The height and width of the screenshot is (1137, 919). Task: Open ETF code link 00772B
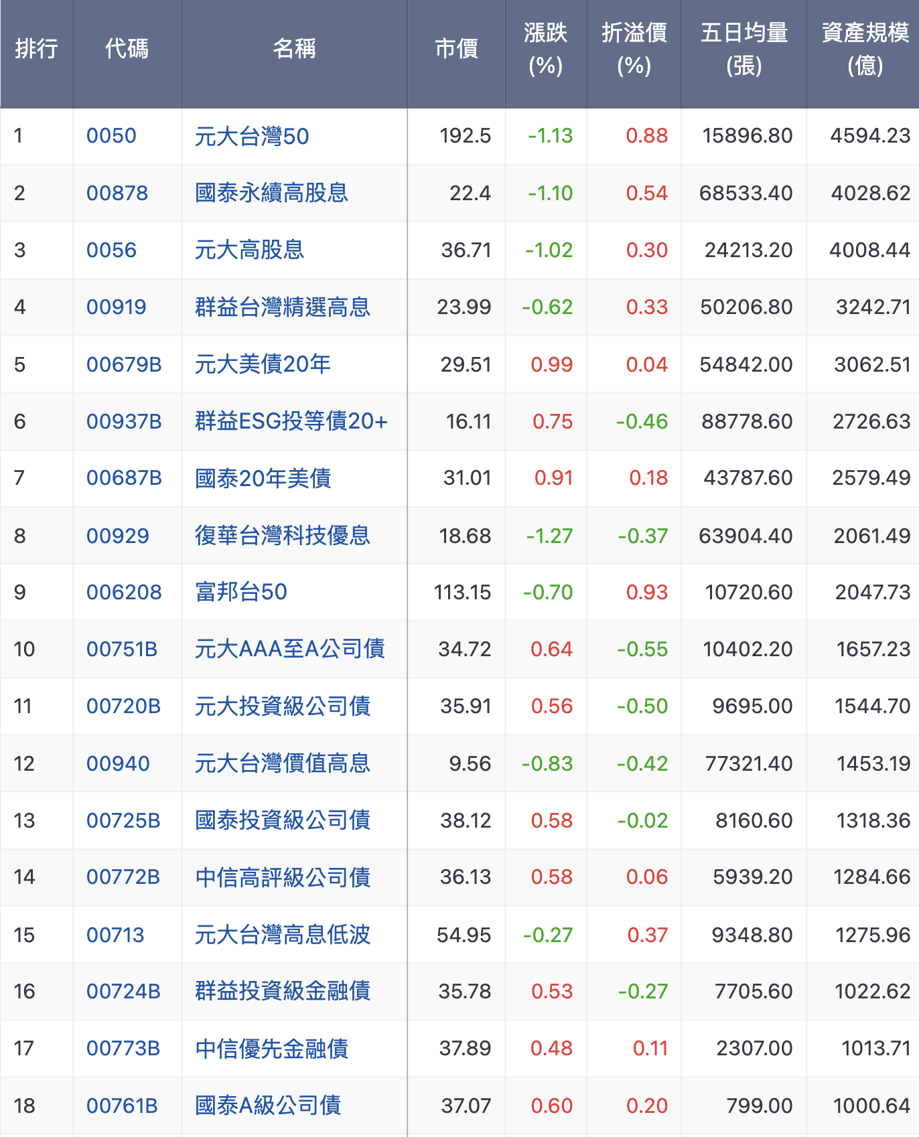coord(123,877)
